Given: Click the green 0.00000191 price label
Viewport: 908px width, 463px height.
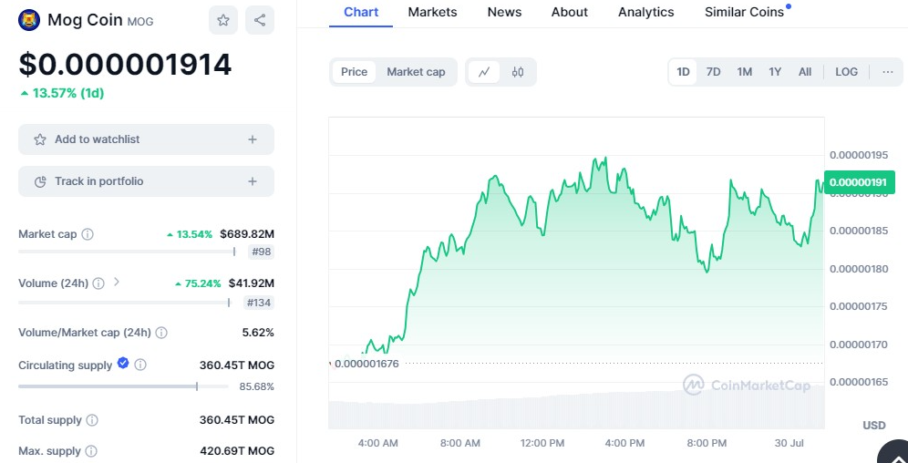Looking at the screenshot, I should coord(859,182).
